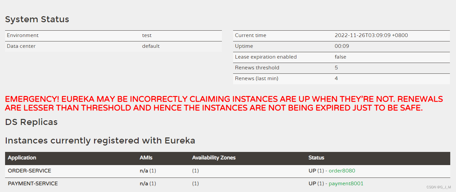The height and width of the screenshot is (192, 456).
Task: Click the DS Replicas heading
Action: pyautogui.click(x=31, y=122)
